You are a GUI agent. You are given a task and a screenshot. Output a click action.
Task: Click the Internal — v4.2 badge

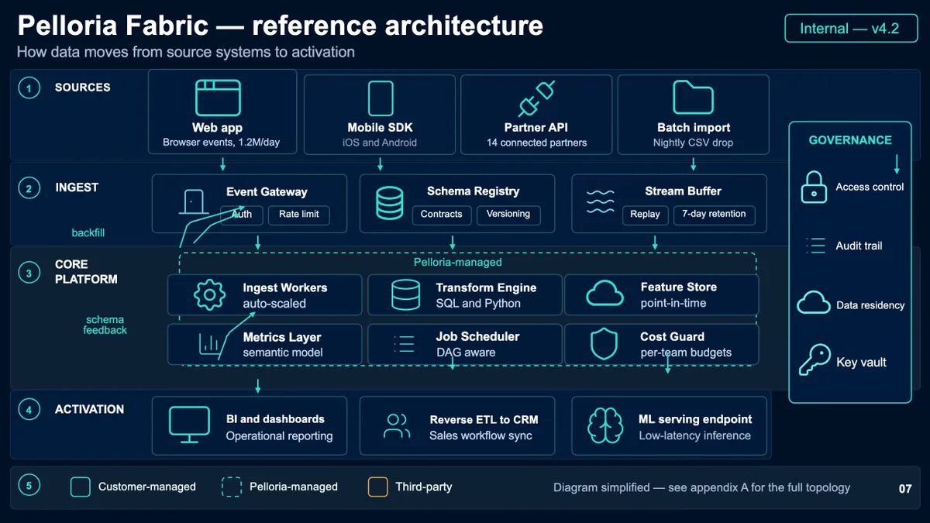pos(849,29)
